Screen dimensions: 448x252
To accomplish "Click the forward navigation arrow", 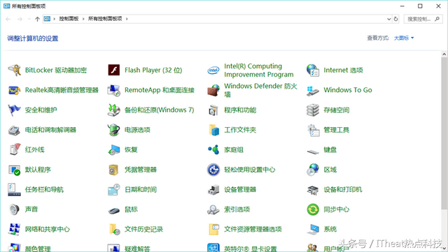I will tap(20, 19).
